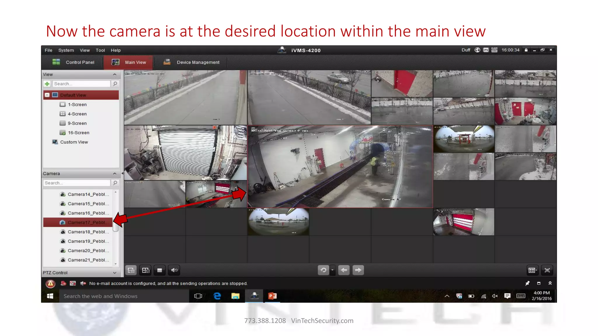This screenshot has width=598, height=336.
Task: Open the Windows Start menu
Action: (50, 296)
